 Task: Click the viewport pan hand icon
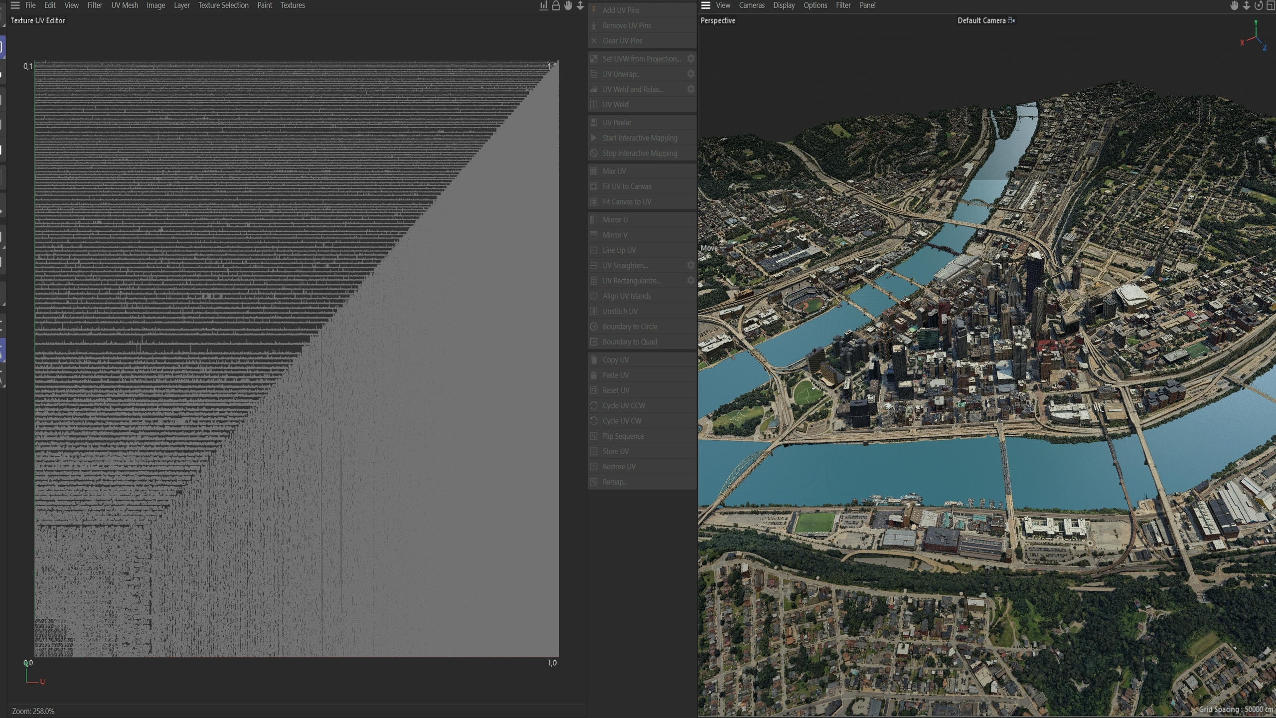click(1234, 5)
